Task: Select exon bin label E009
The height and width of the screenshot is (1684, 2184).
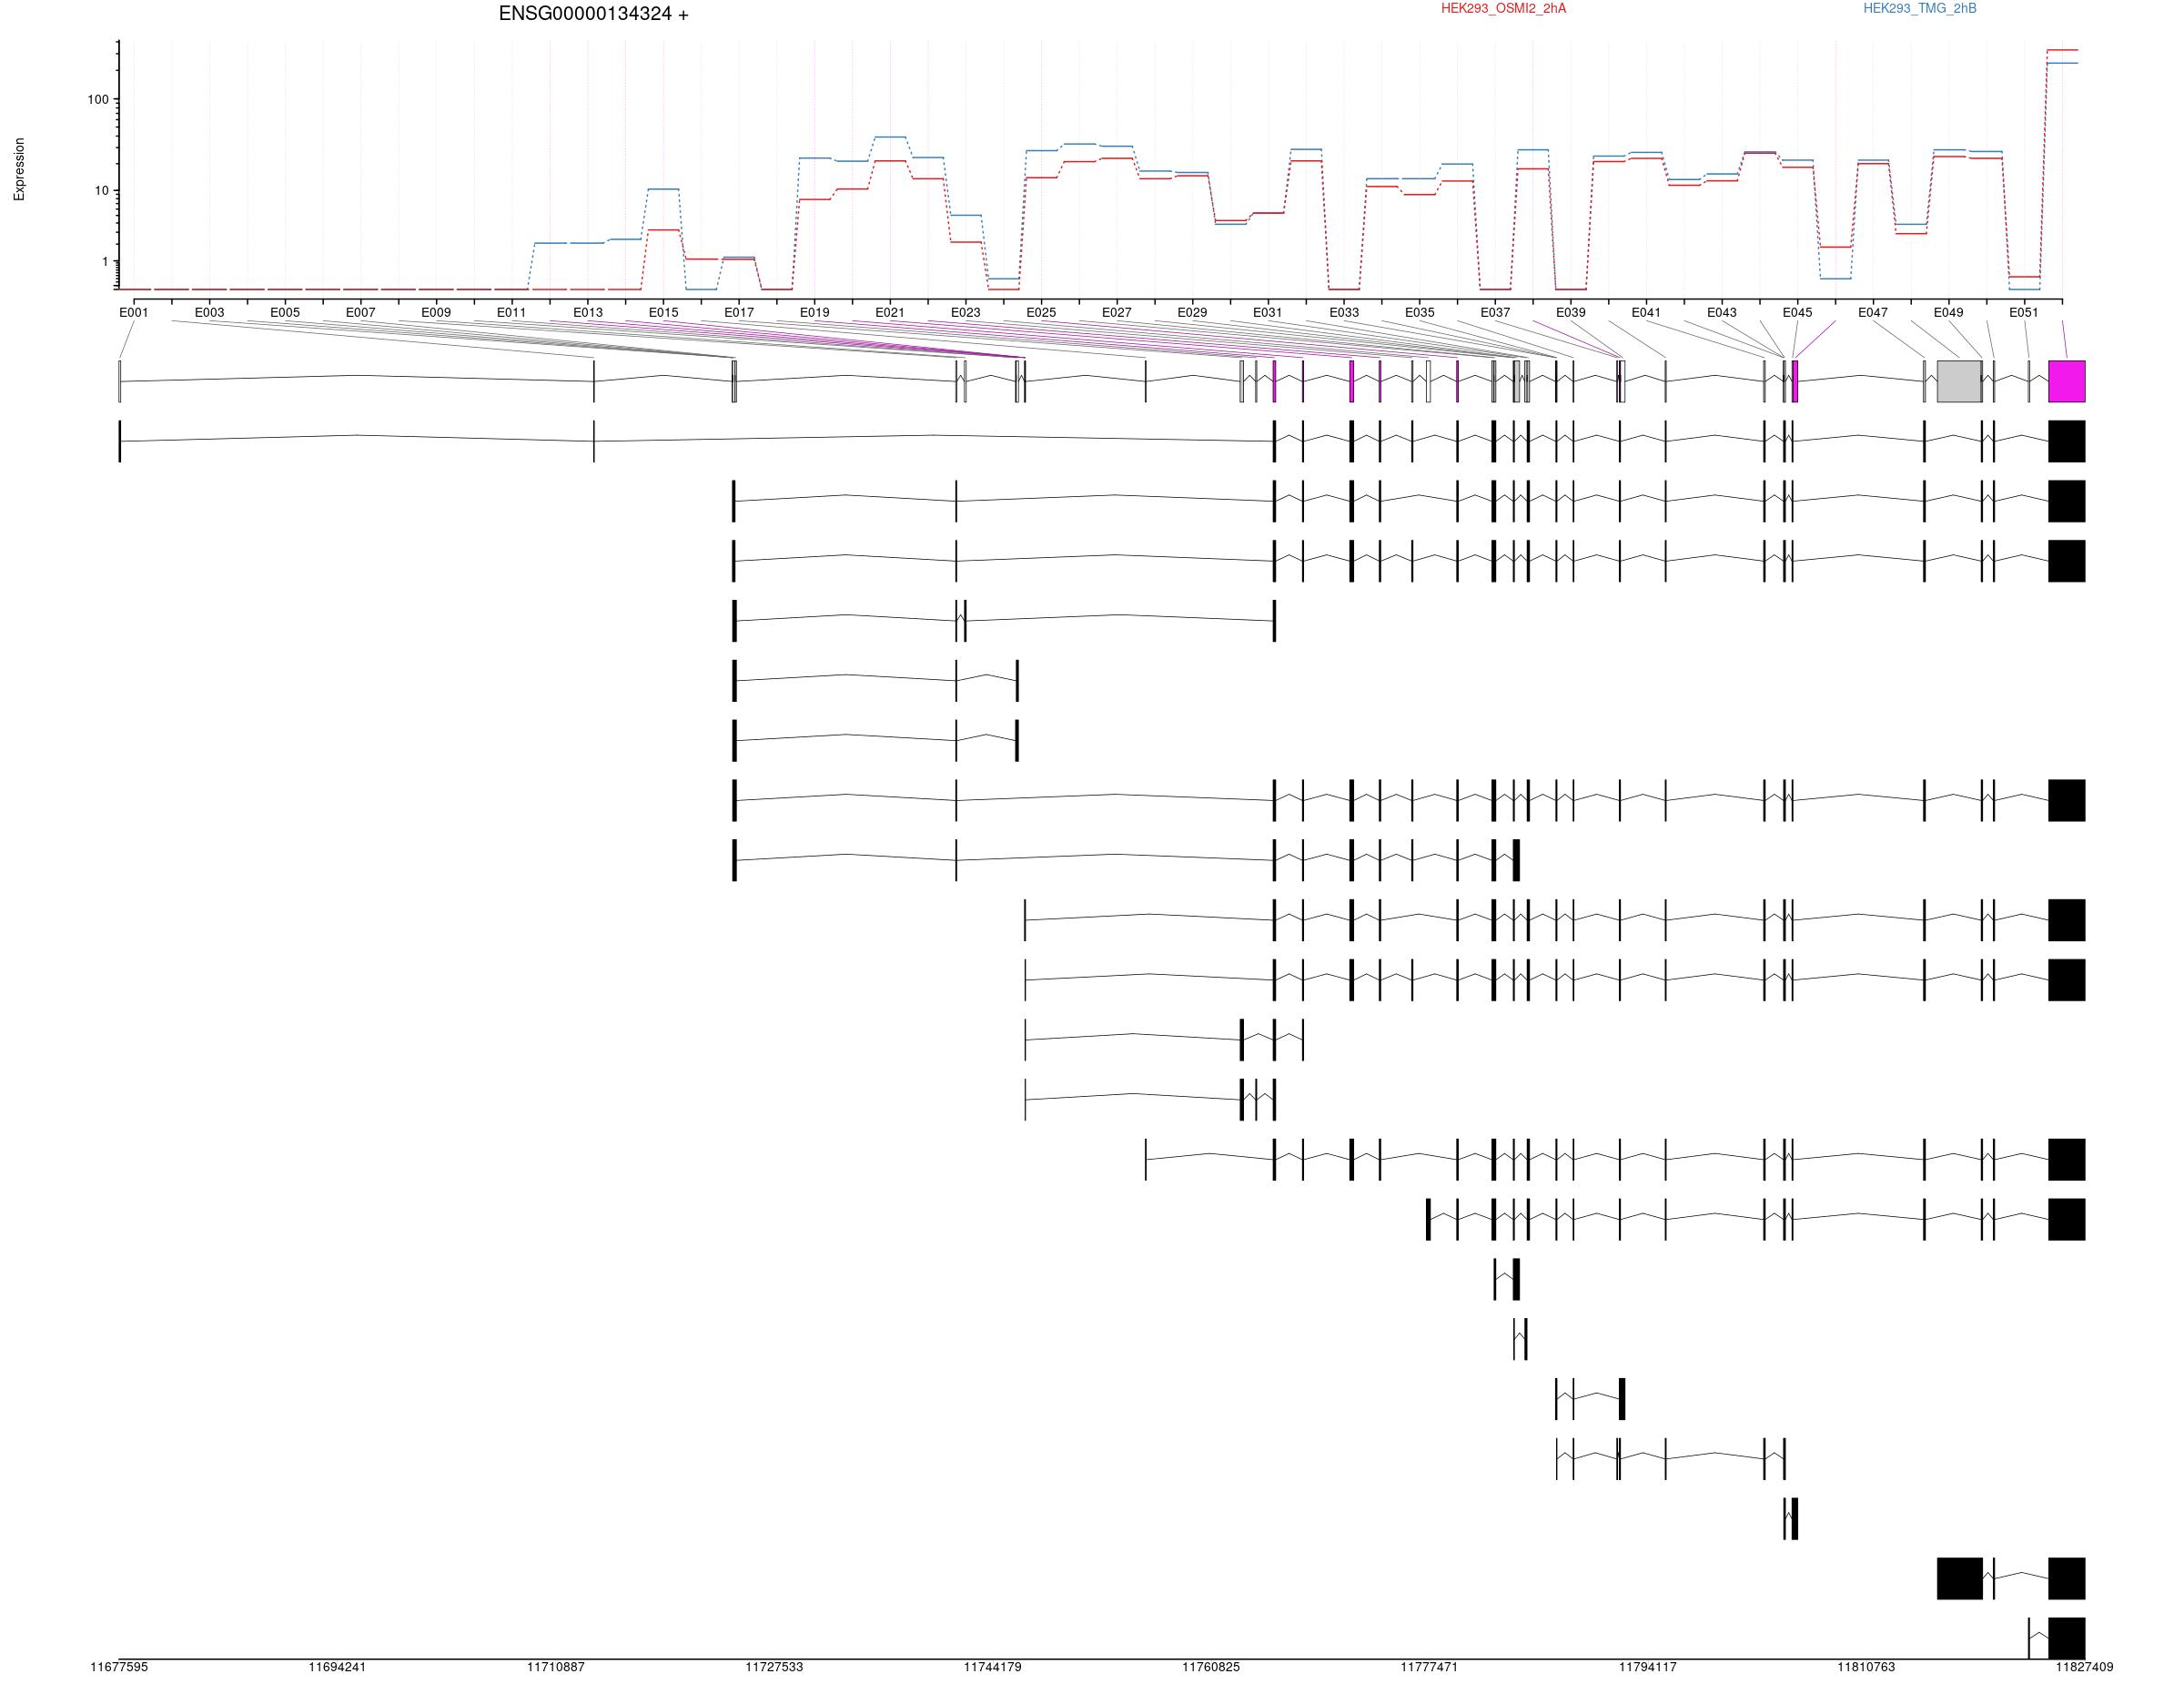Action: point(436,312)
